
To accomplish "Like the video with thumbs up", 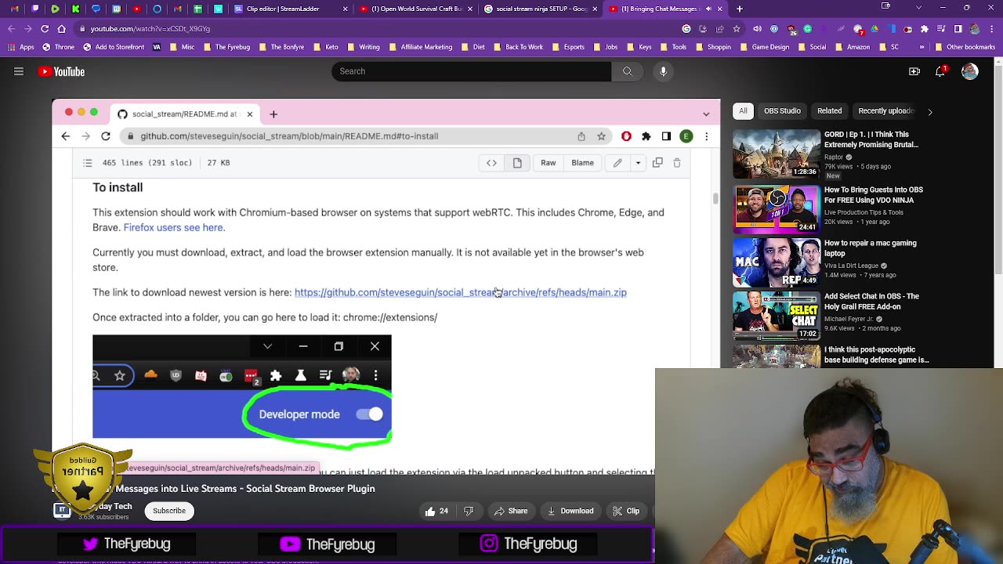I will (436, 511).
